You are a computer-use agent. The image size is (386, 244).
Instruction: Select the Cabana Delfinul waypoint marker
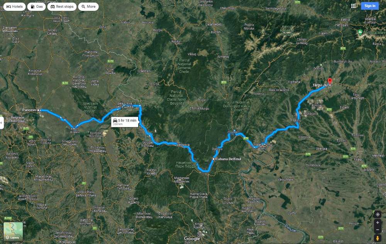click(x=213, y=159)
